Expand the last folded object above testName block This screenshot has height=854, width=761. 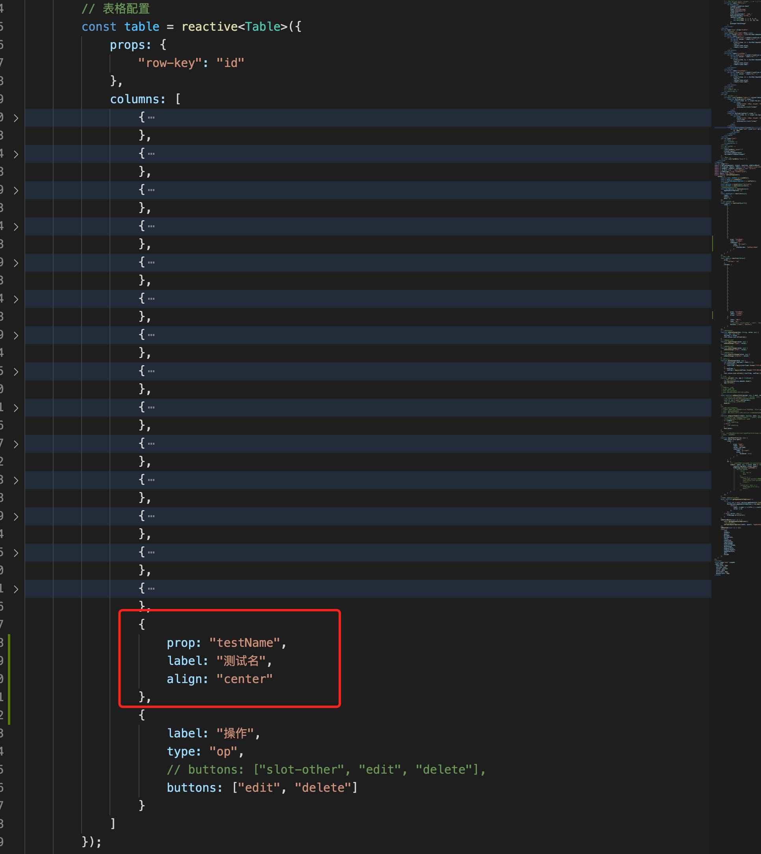(x=16, y=589)
